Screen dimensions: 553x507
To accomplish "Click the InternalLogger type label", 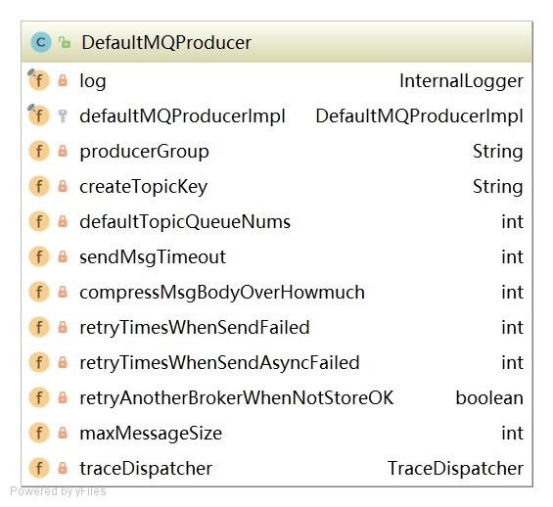I will pos(461,81).
